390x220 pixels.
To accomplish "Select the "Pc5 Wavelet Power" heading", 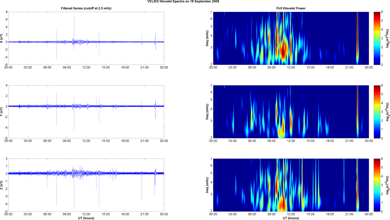I will tap(291, 8).
